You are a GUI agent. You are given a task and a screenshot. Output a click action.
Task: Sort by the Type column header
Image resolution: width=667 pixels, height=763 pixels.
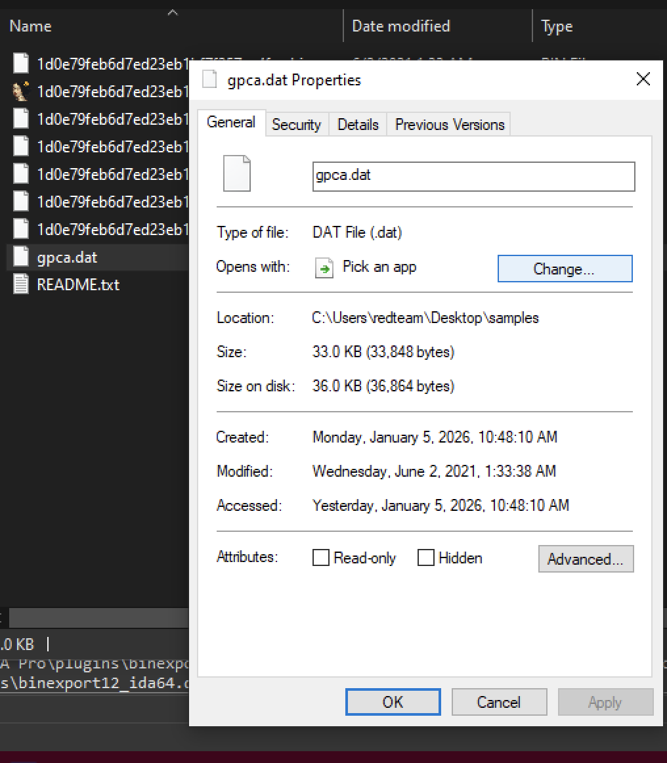click(557, 26)
